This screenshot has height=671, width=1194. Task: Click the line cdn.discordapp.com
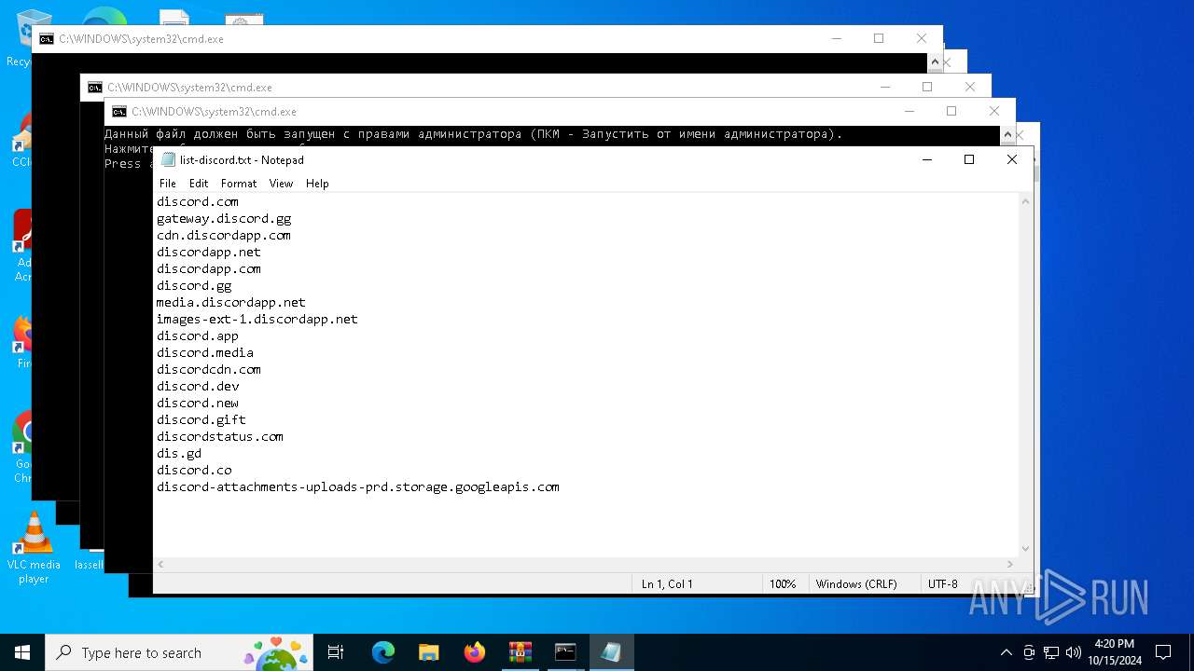(224, 235)
